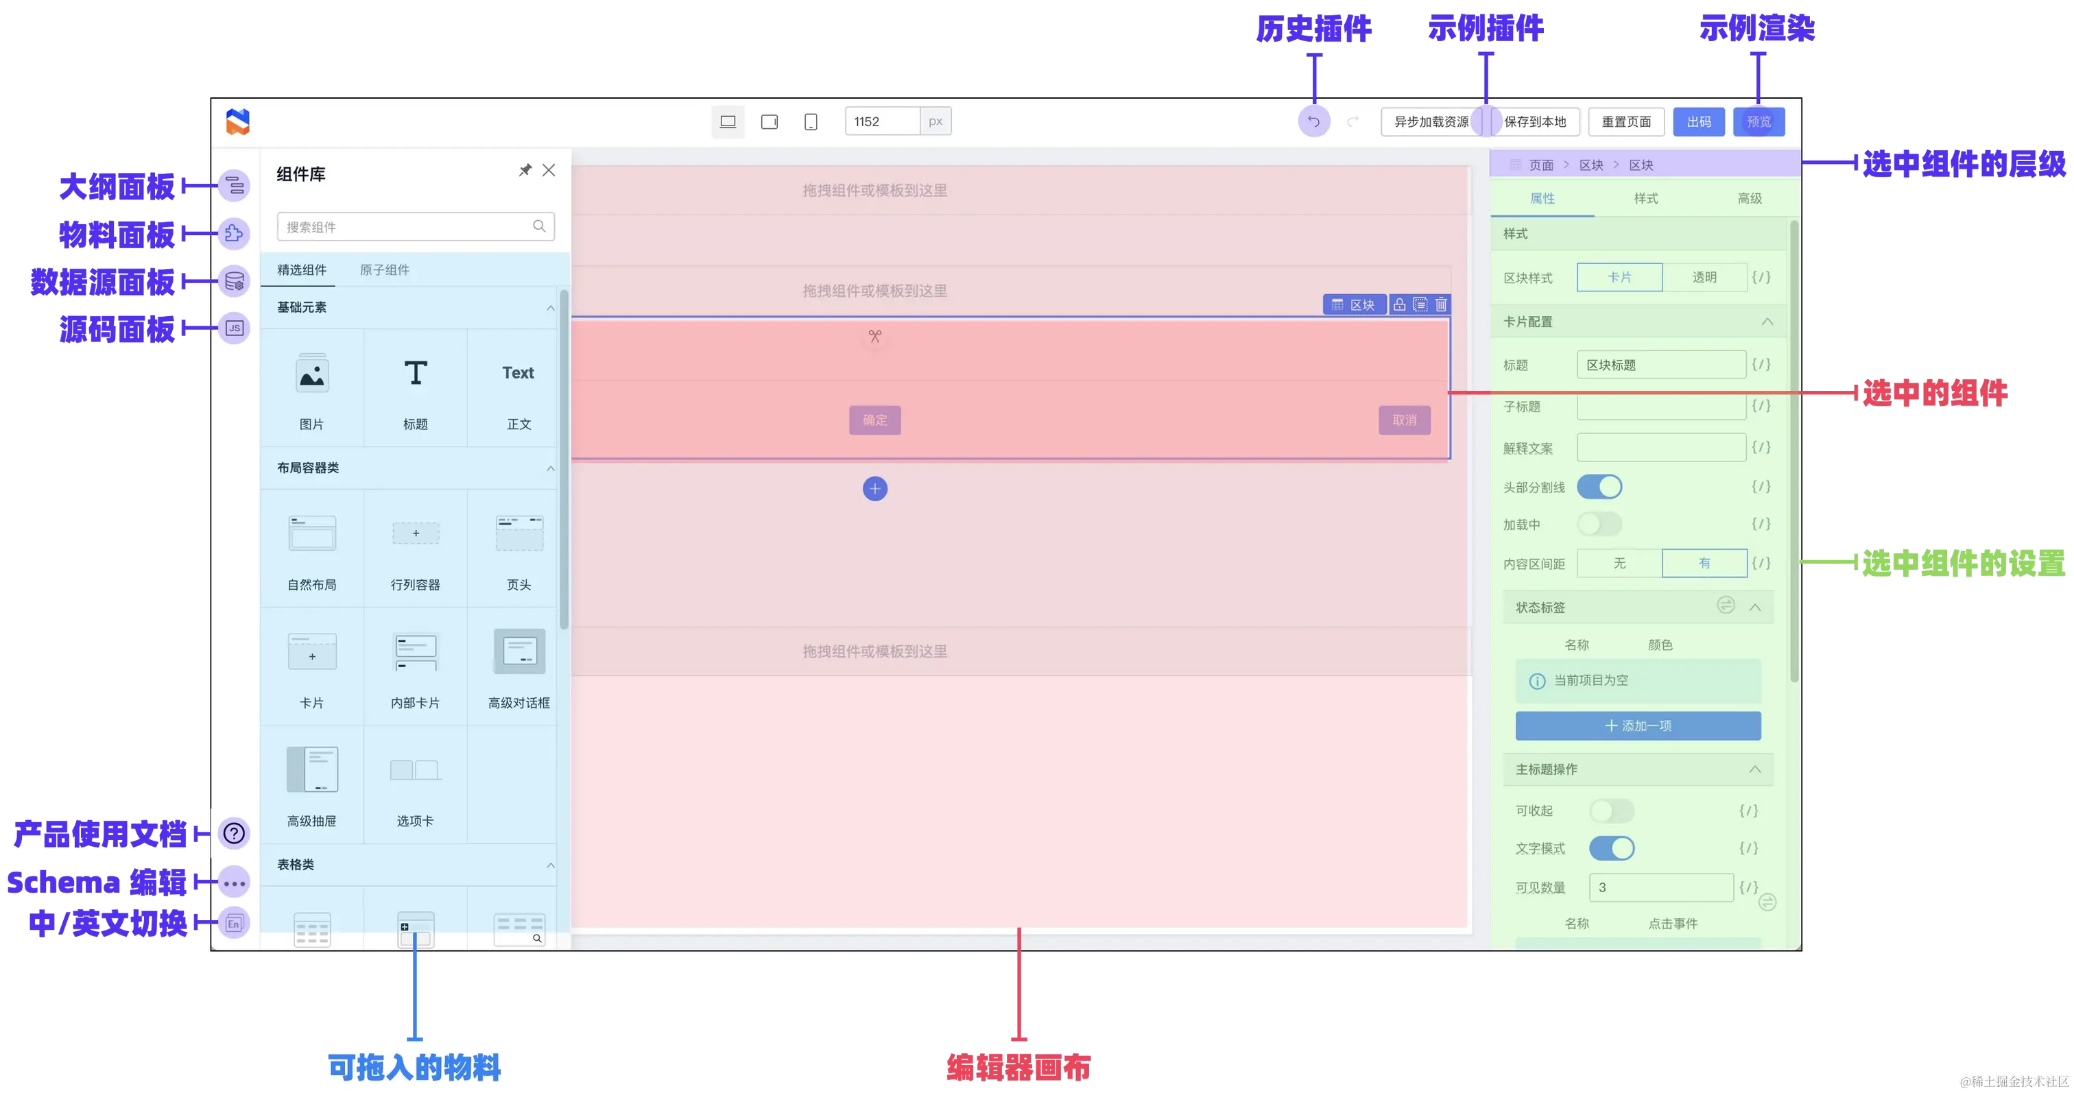The width and height of the screenshot is (2074, 1093).
Task: Open the JS source code panel
Action: pos(235,328)
